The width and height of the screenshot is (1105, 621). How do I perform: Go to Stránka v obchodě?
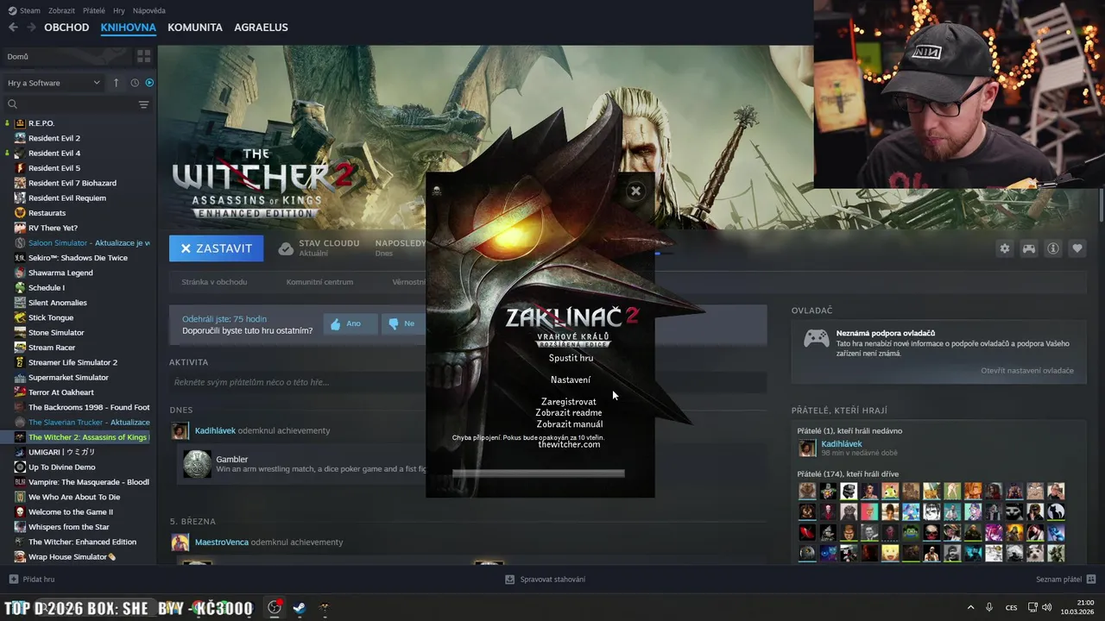(214, 282)
